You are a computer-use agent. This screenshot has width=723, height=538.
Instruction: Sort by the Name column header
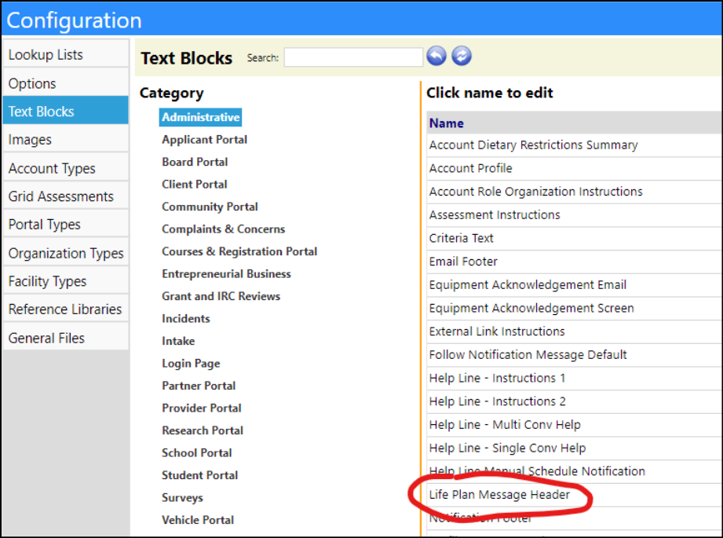(447, 123)
